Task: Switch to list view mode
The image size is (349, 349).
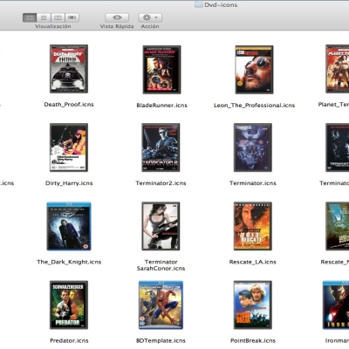Action: 44,17
